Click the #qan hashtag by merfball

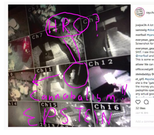(150, 35)
